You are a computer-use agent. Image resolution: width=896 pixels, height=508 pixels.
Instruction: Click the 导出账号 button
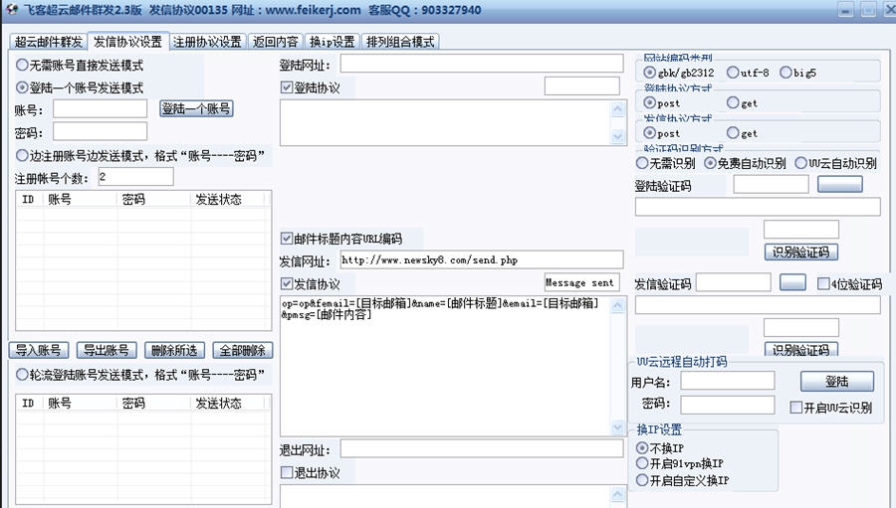click(107, 350)
